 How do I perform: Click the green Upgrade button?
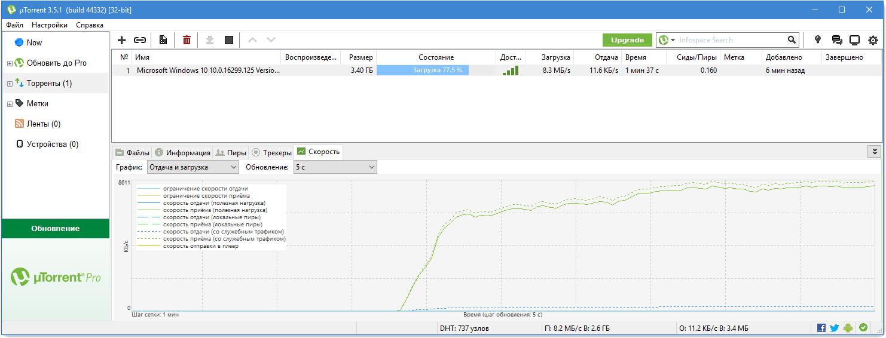tap(627, 40)
